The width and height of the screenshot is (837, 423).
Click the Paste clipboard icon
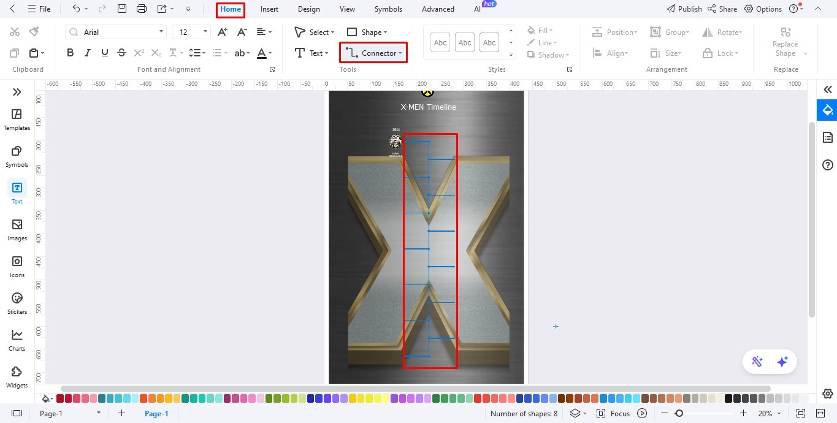point(34,53)
